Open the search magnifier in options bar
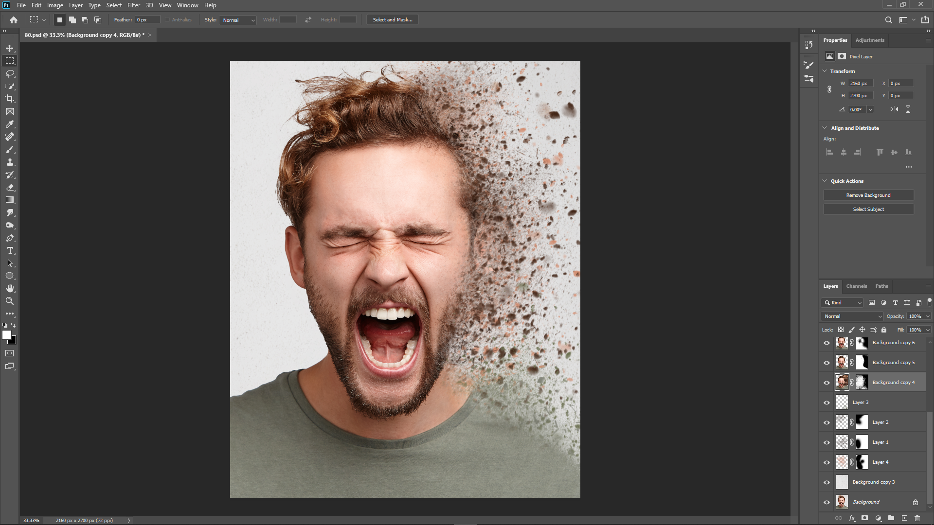Viewport: 934px width, 525px height. pos(888,20)
